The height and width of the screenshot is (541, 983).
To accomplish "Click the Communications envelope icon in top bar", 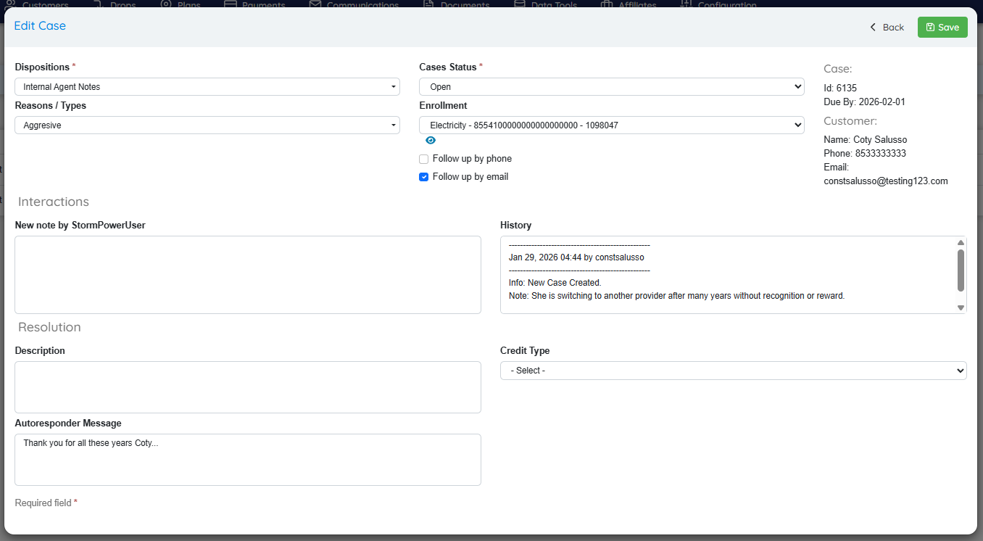I will click(315, 4).
